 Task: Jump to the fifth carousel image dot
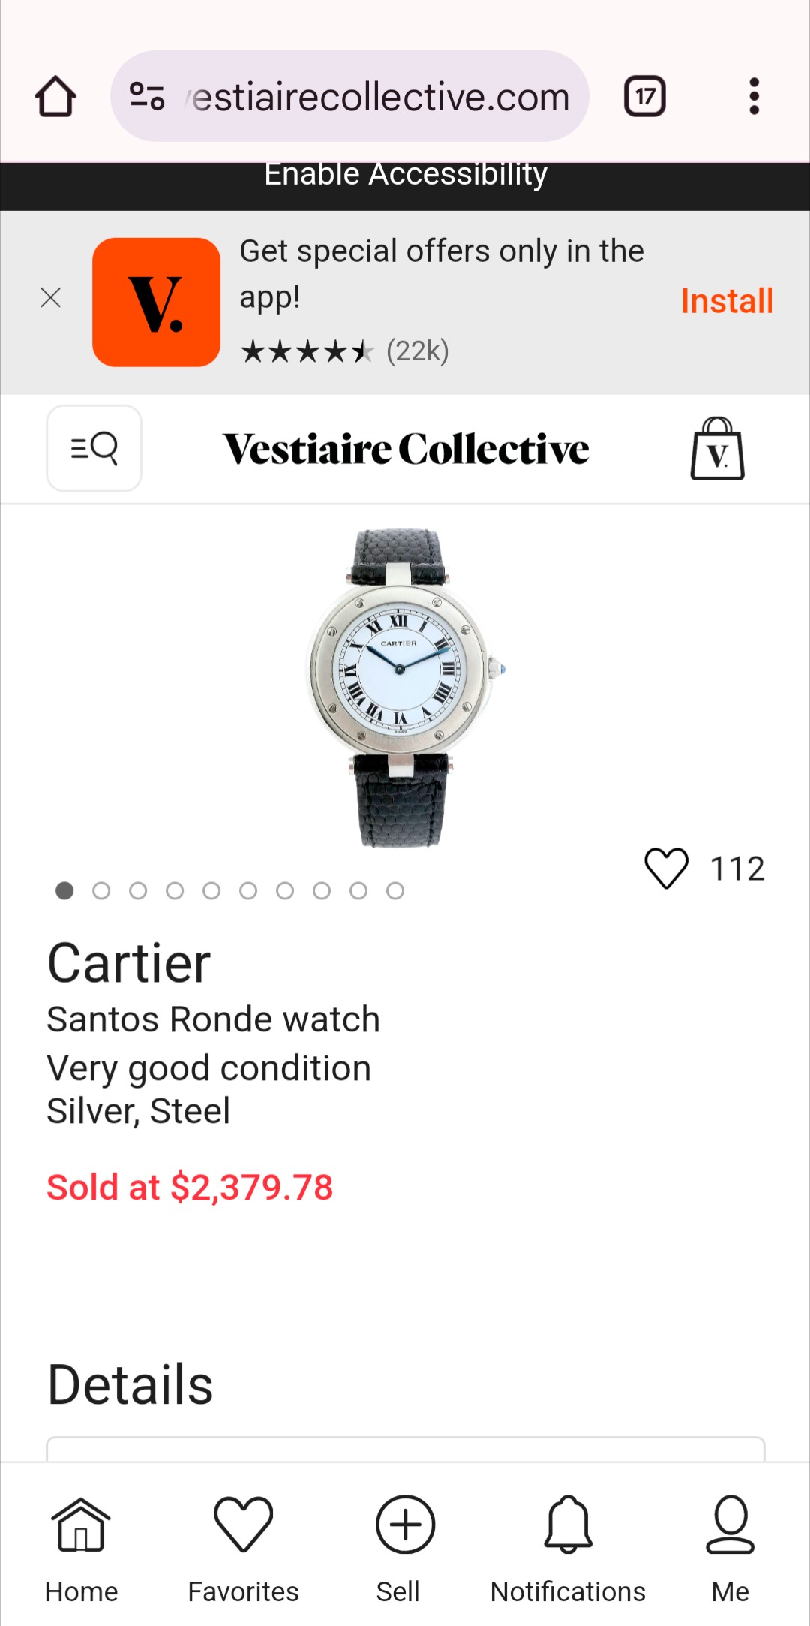[x=211, y=890]
